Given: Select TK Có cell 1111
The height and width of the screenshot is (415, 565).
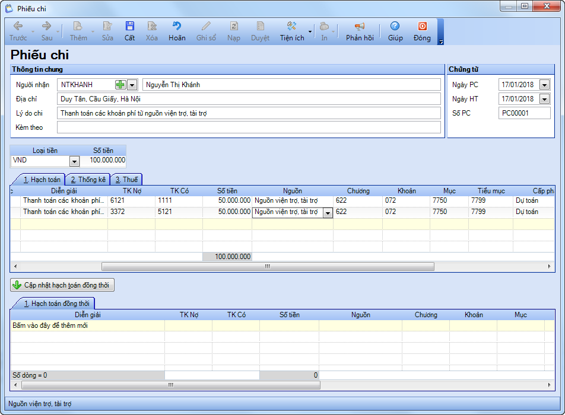Looking at the screenshot, I should click(179, 200).
